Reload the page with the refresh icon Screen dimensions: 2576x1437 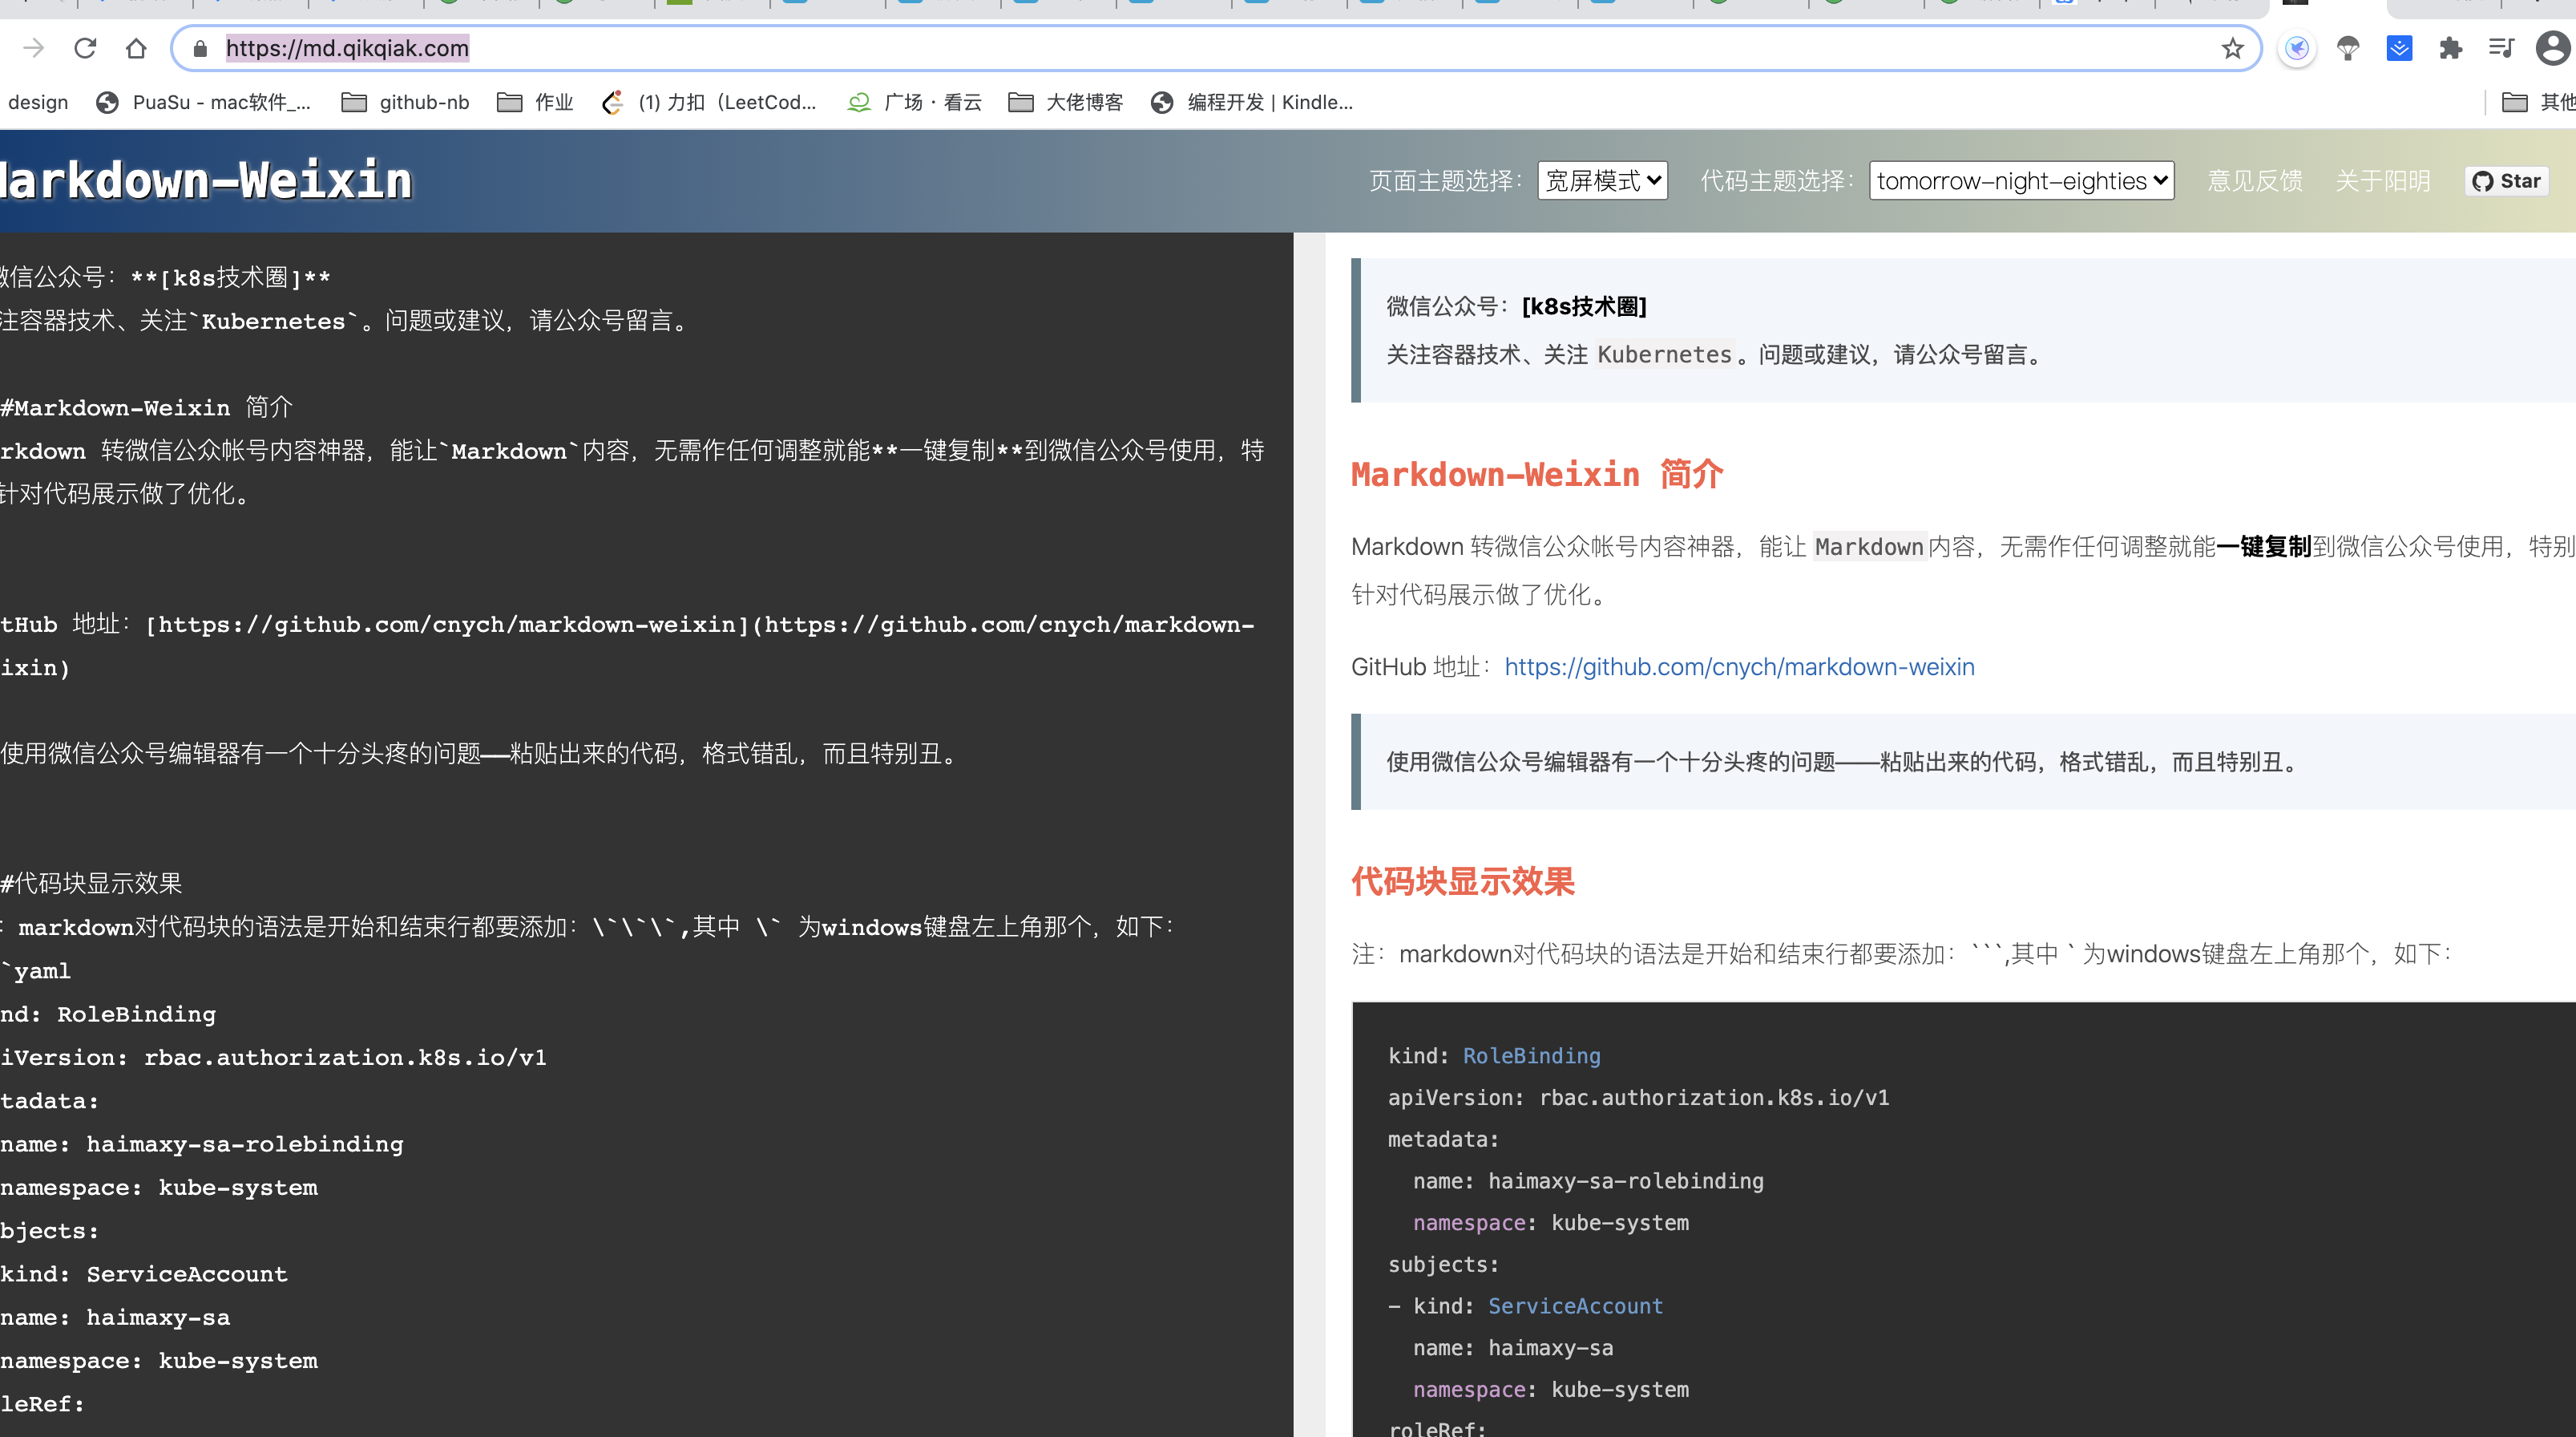tap(85, 48)
